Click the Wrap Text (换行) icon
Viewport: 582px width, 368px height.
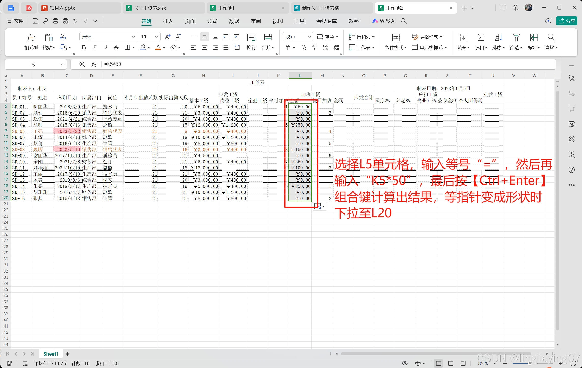pyautogui.click(x=251, y=38)
